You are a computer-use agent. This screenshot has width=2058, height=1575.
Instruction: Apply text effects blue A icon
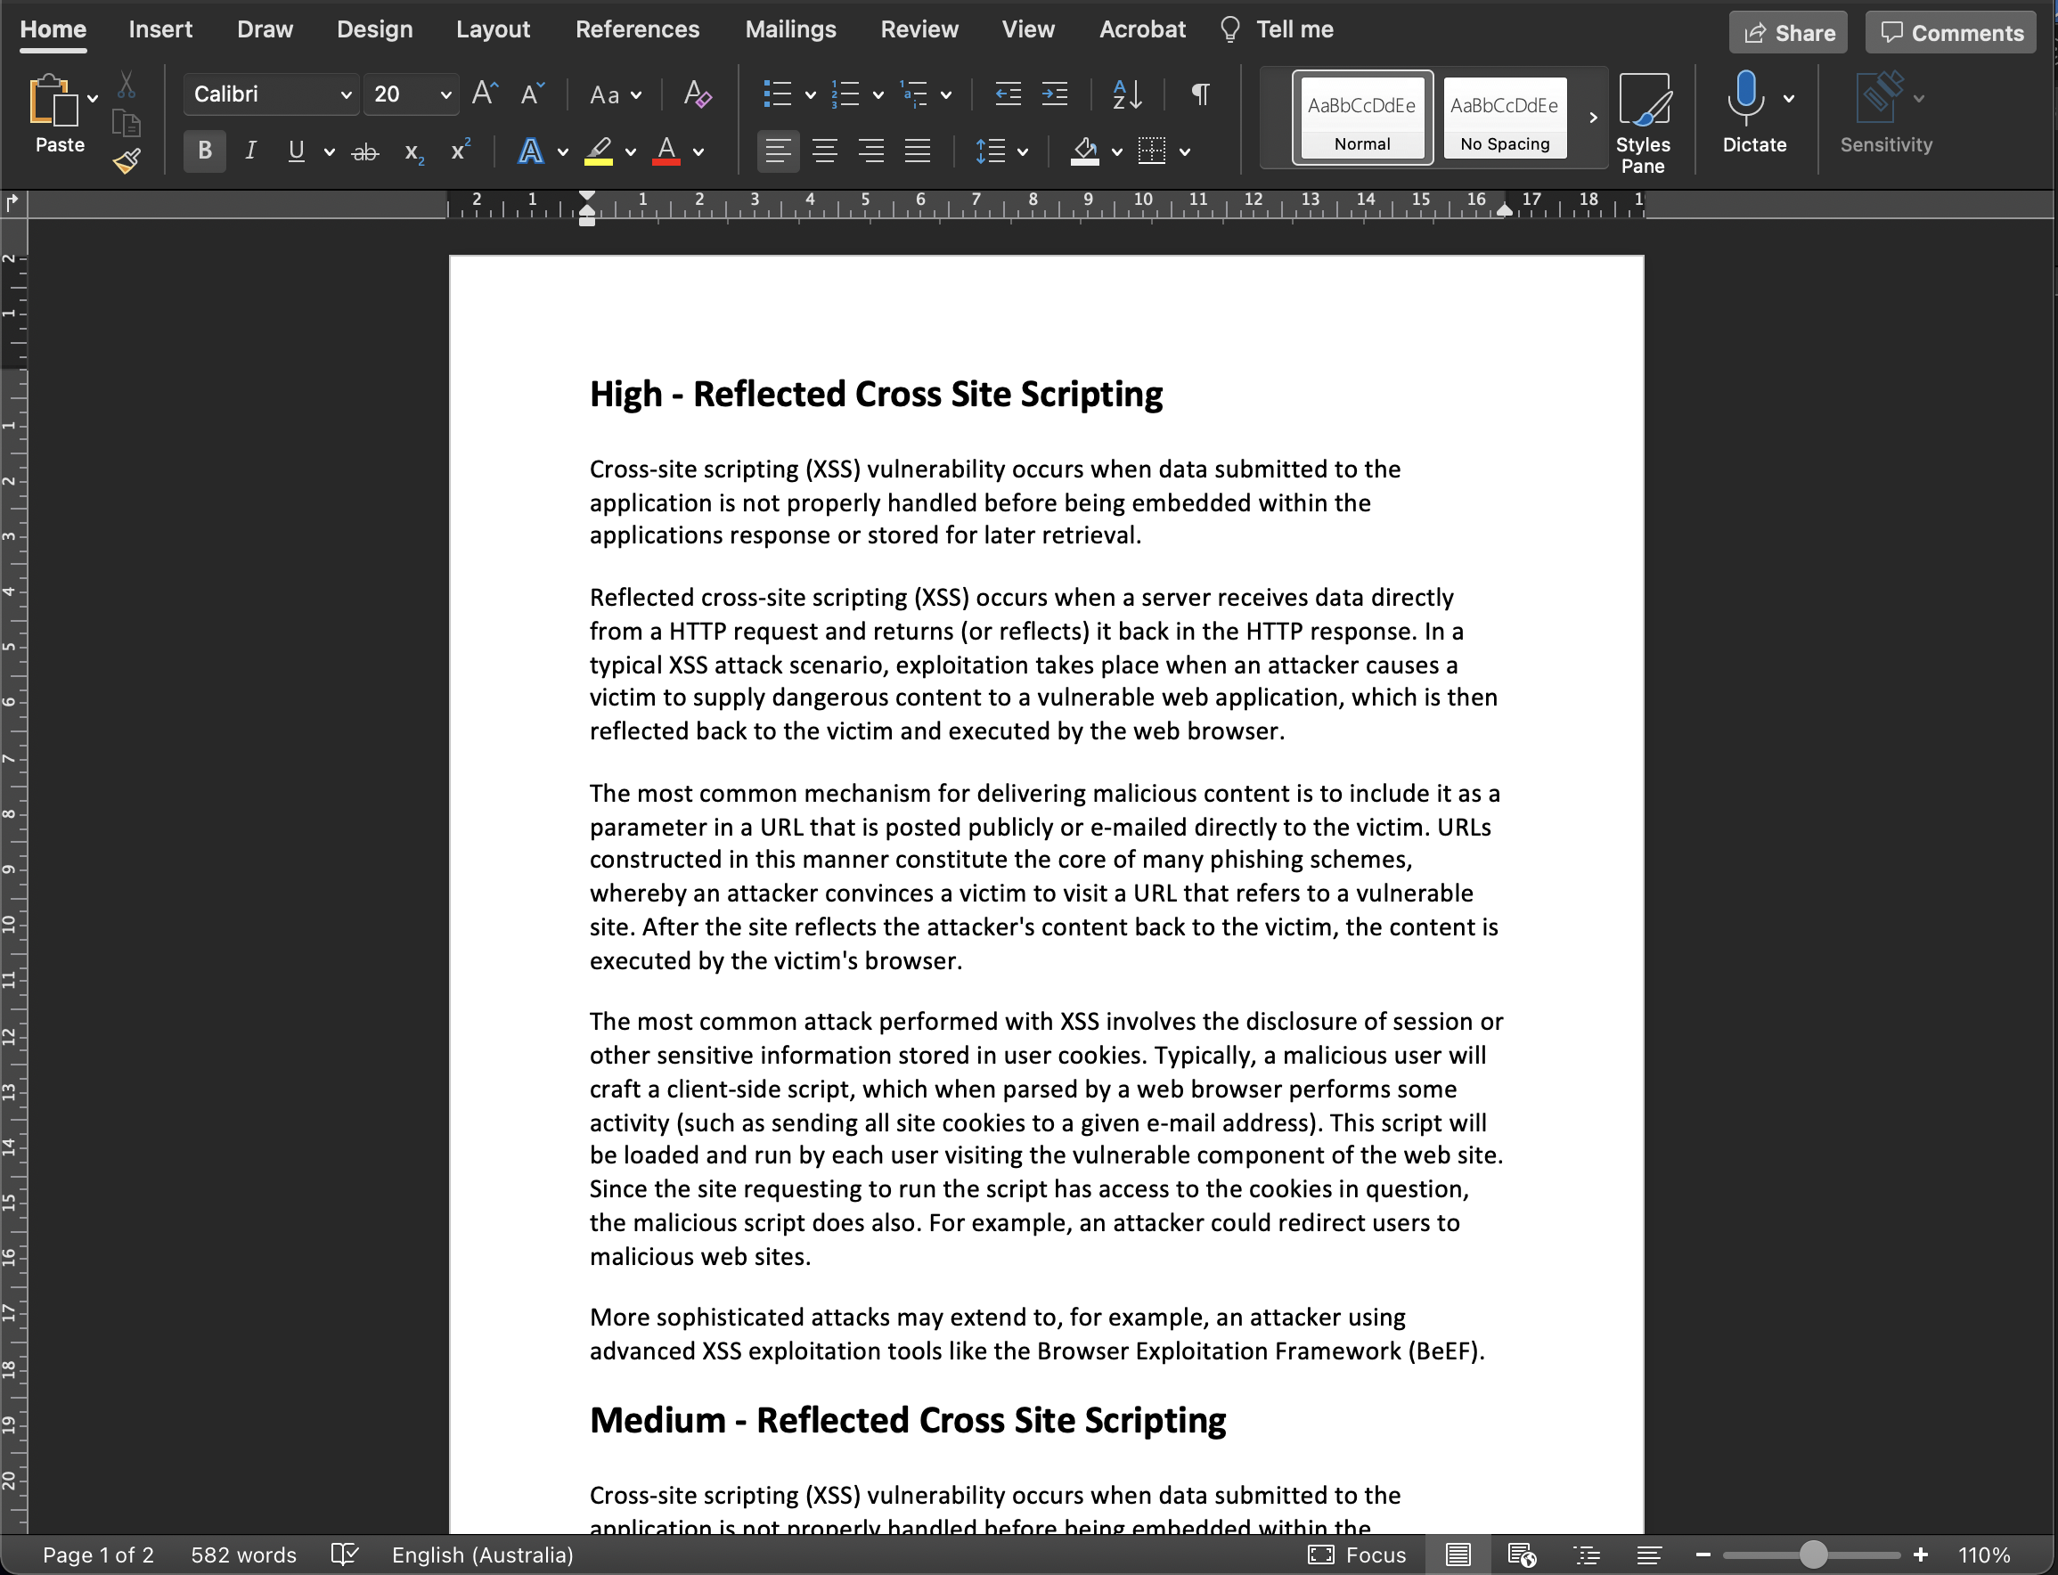tap(531, 151)
